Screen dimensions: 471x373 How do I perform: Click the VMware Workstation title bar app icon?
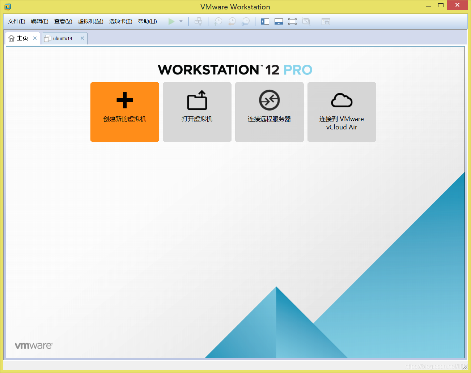(8, 7)
